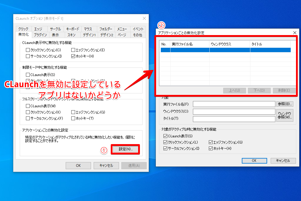
Task: Click the ウィンドウ参照(W)... button
Action: click(285, 115)
